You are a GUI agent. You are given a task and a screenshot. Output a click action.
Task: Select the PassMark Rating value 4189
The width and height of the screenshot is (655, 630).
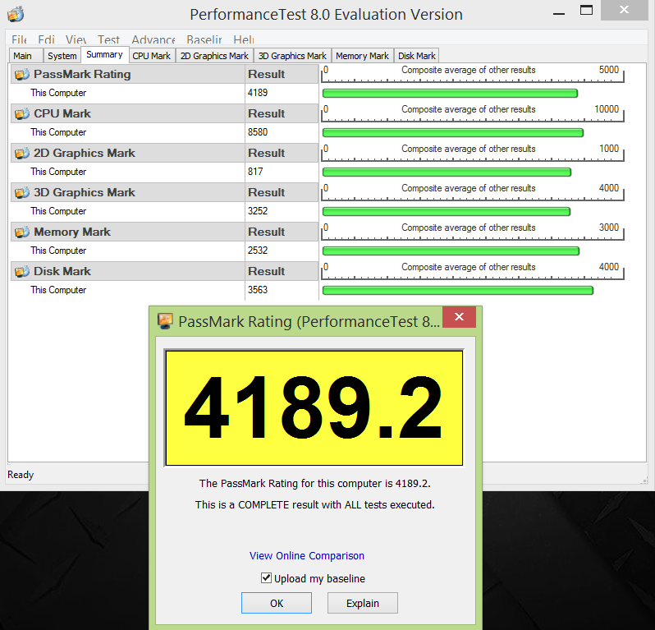[258, 93]
